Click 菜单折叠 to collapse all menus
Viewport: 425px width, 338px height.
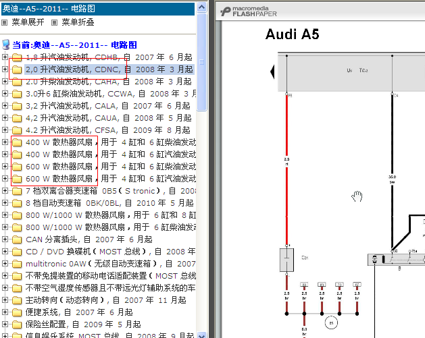pos(78,22)
